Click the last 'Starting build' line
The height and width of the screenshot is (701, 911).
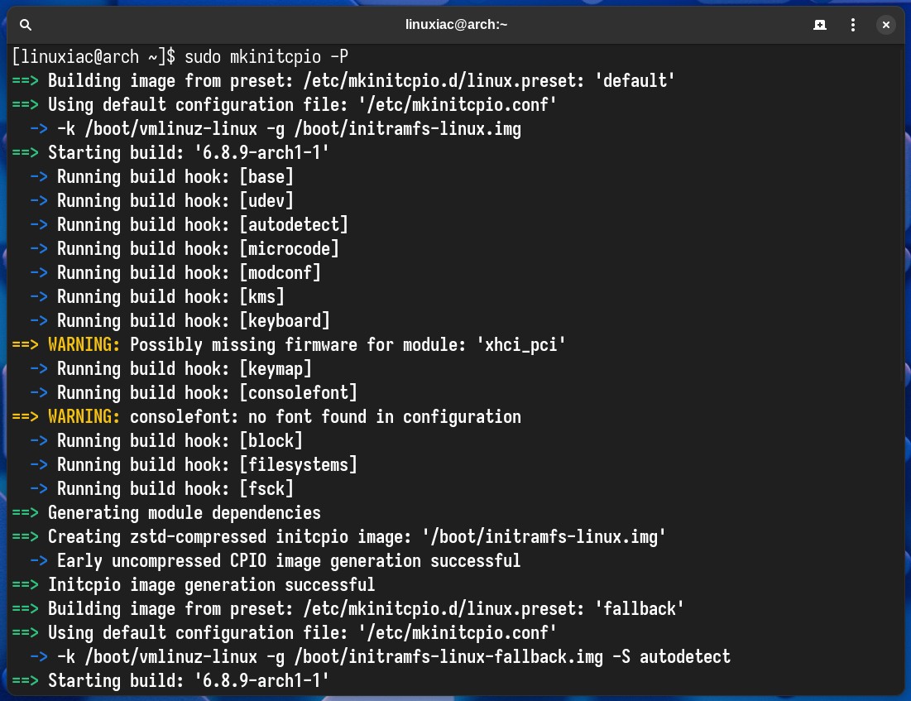pyautogui.click(x=170, y=680)
